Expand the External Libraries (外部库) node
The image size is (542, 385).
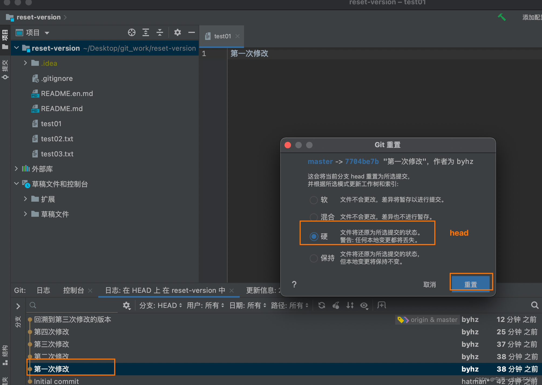[16, 169]
